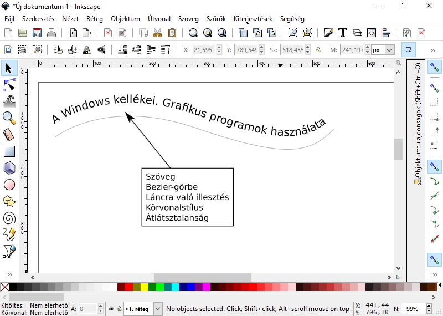This screenshot has width=443, height=316.
Task: Click the Körvonal stroke indicator
Action: (x=49, y=313)
